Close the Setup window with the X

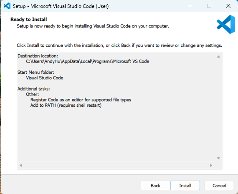pyautogui.click(x=228, y=6)
